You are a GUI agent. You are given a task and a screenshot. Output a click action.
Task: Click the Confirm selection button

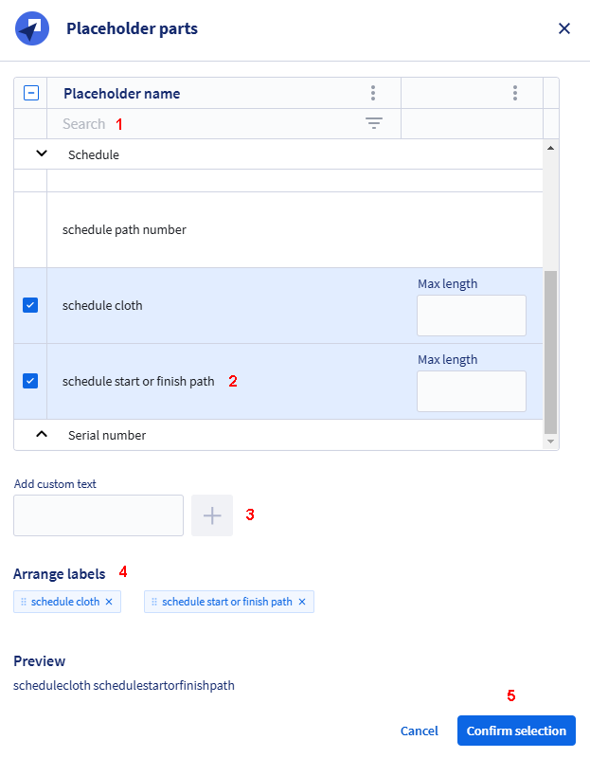coord(516,731)
